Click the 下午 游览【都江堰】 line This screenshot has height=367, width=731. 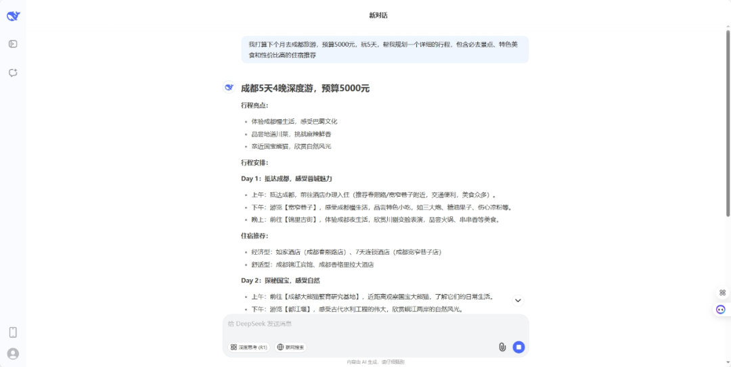pyautogui.click(x=357, y=310)
